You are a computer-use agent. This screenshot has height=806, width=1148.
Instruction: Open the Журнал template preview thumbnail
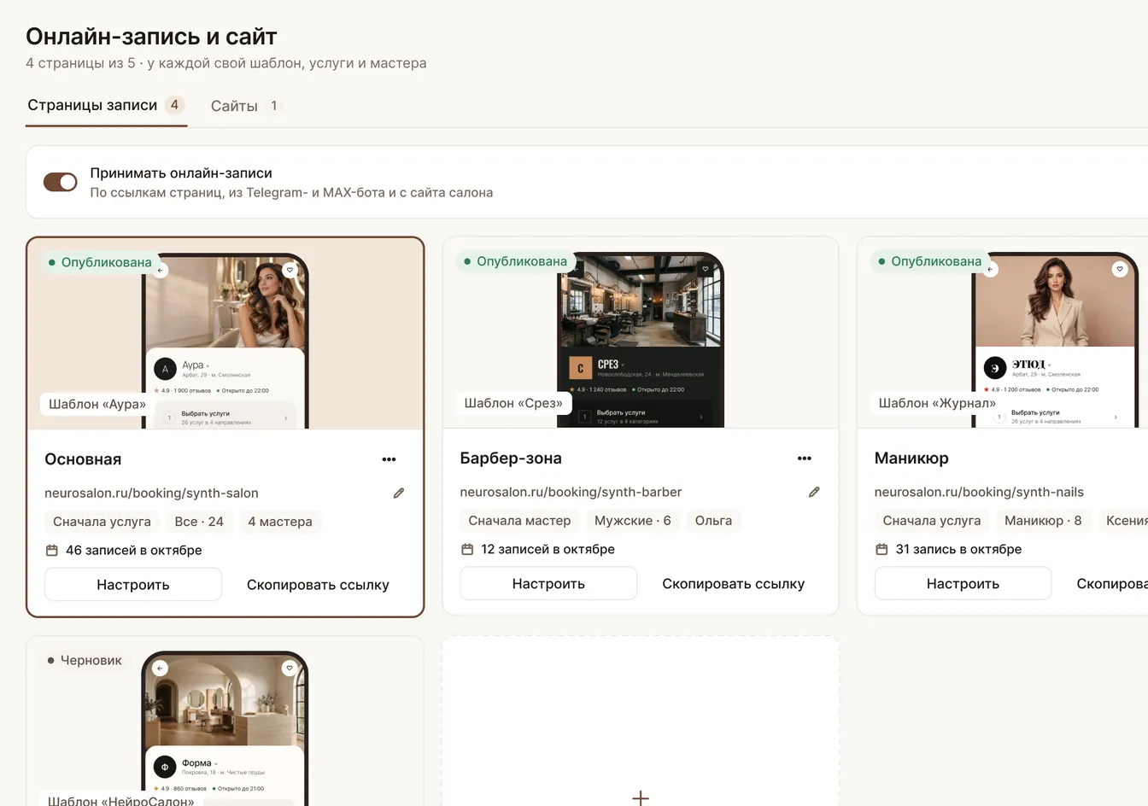(1055, 340)
